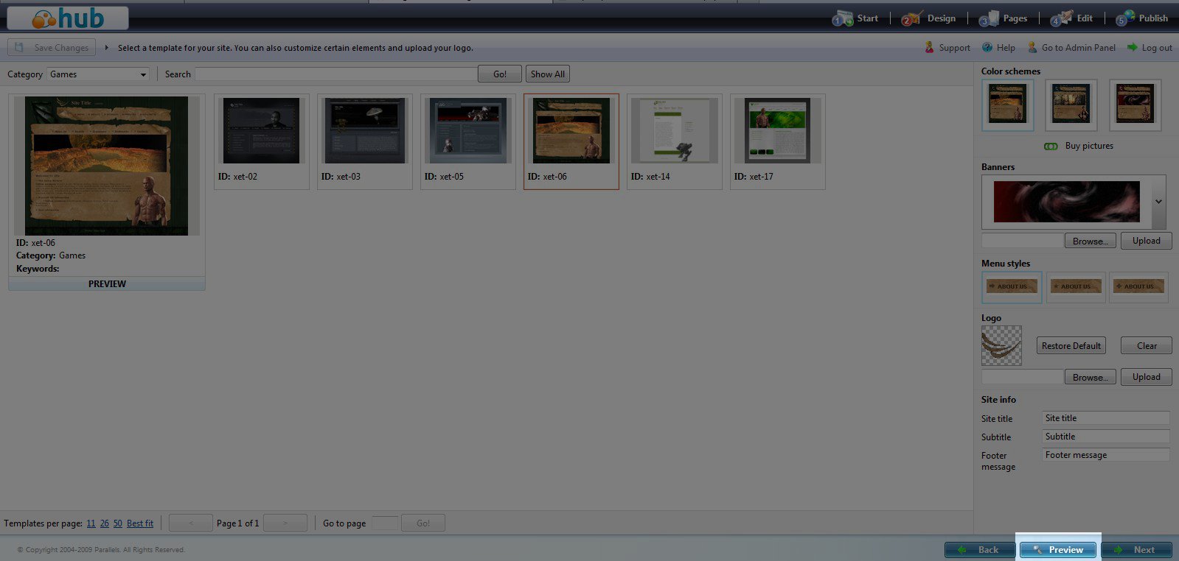The width and height of the screenshot is (1179, 561).
Task: Click the Publish globe icon
Action: pos(1125,18)
